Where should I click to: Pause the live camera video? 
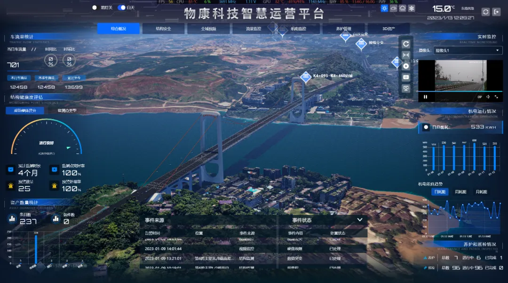[425, 97]
